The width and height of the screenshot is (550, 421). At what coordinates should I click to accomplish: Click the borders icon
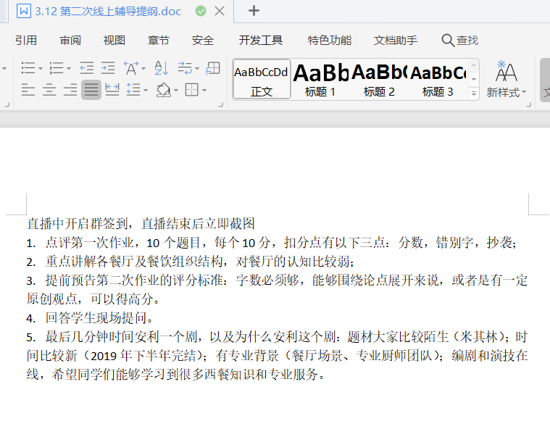pos(192,90)
